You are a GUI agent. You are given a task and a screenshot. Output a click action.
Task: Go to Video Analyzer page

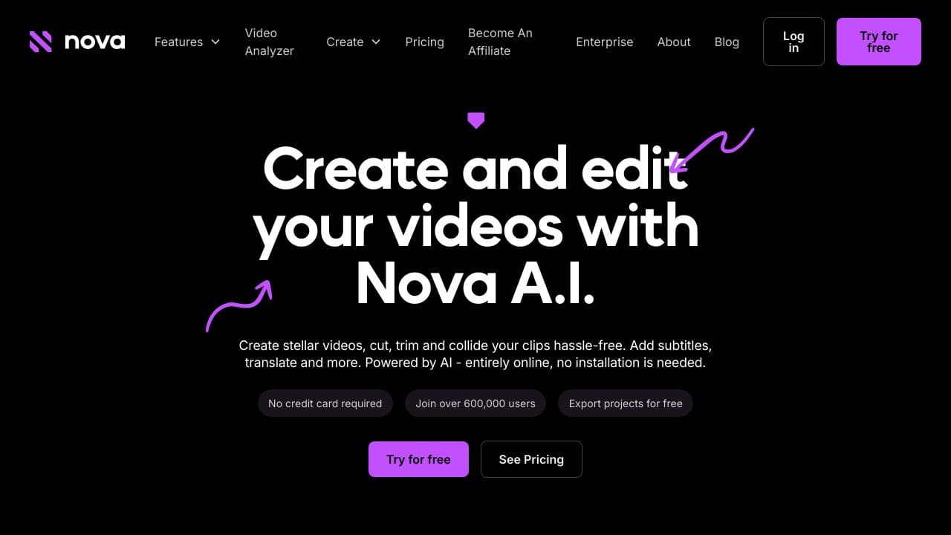(270, 42)
